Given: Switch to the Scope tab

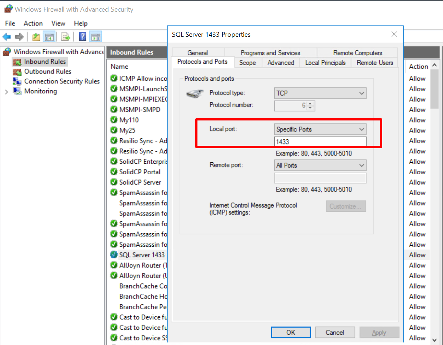Looking at the screenshot, I should [247, 63].
